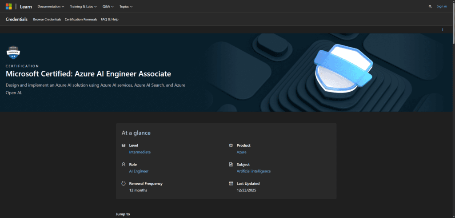Click the Last Updated calendar icon

point(231,184)
